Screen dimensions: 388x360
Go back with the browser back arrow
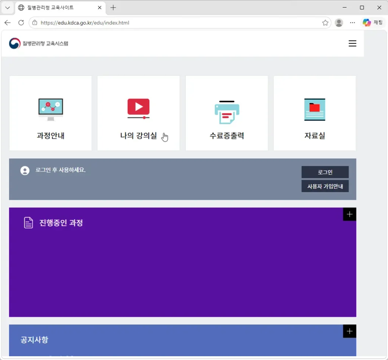pos(8,23)
